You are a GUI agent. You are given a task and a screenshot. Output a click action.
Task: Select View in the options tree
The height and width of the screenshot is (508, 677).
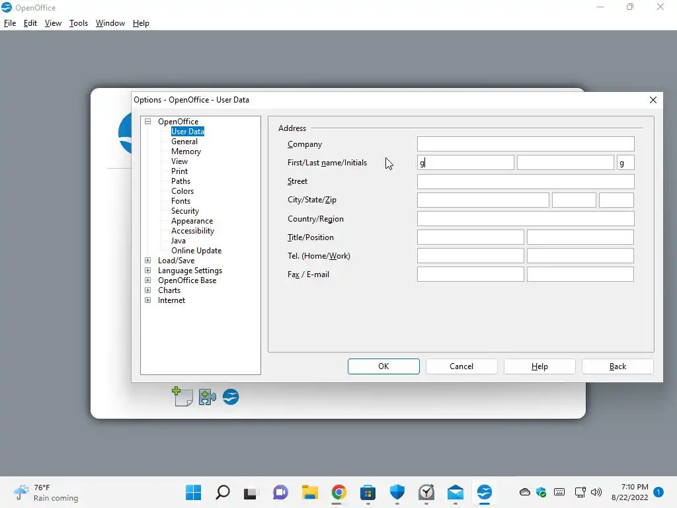point(179,161)
